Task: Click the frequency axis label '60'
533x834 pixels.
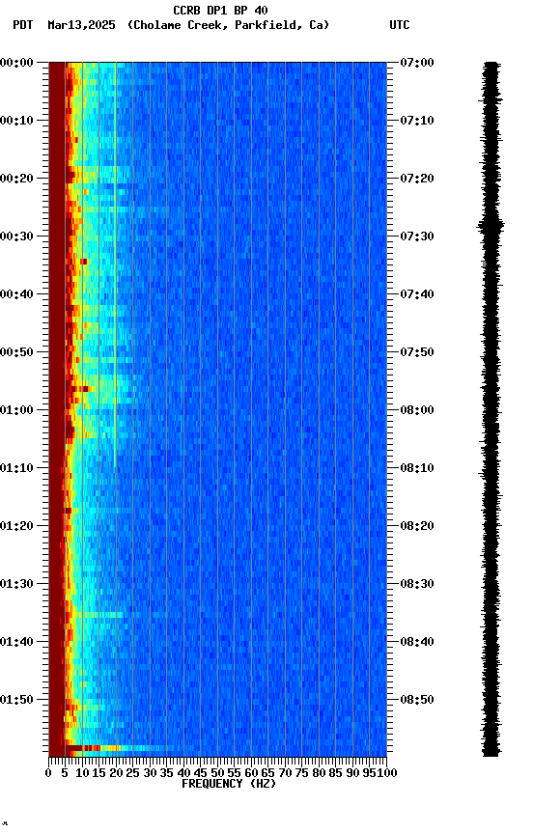Action: [x=251, y=773]
